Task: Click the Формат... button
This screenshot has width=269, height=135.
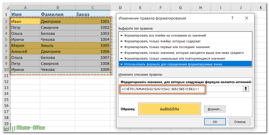Action: point(215,109)
